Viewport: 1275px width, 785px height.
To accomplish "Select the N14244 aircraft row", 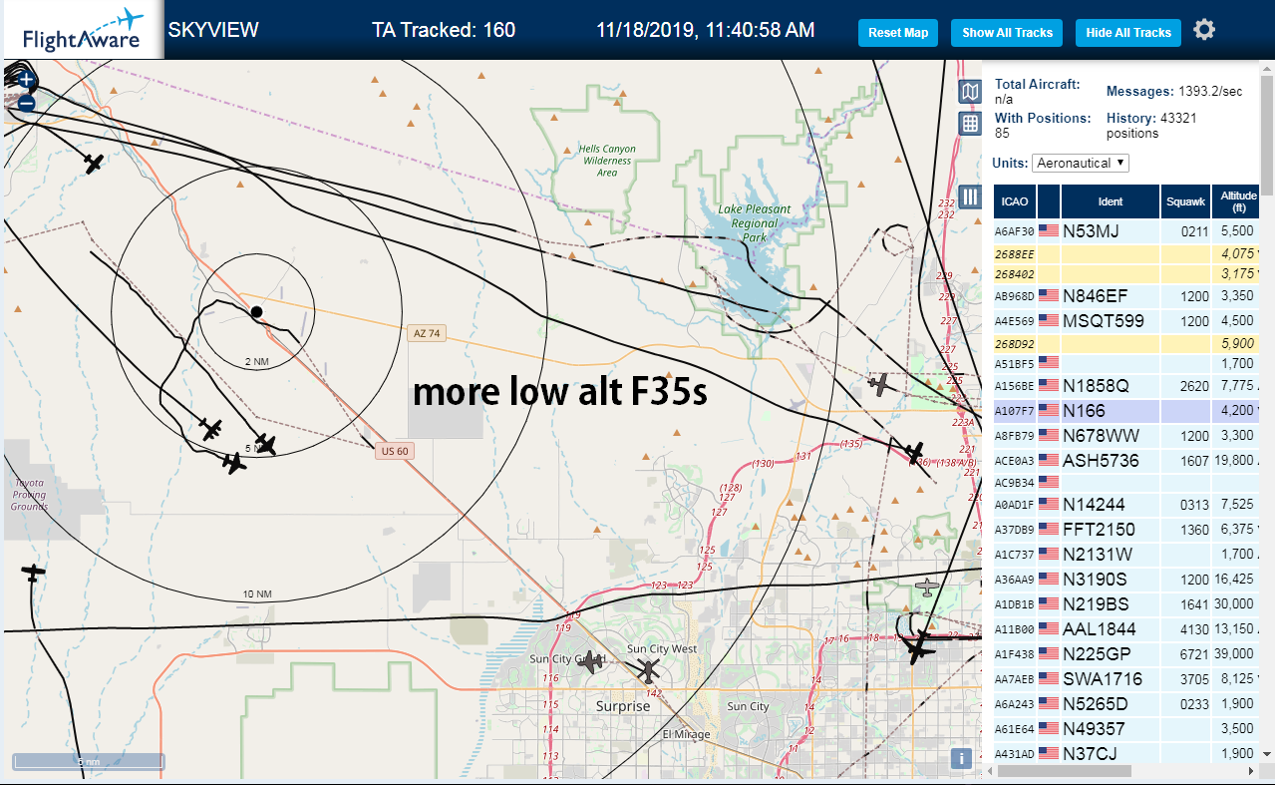I will tap(1126, 505).
